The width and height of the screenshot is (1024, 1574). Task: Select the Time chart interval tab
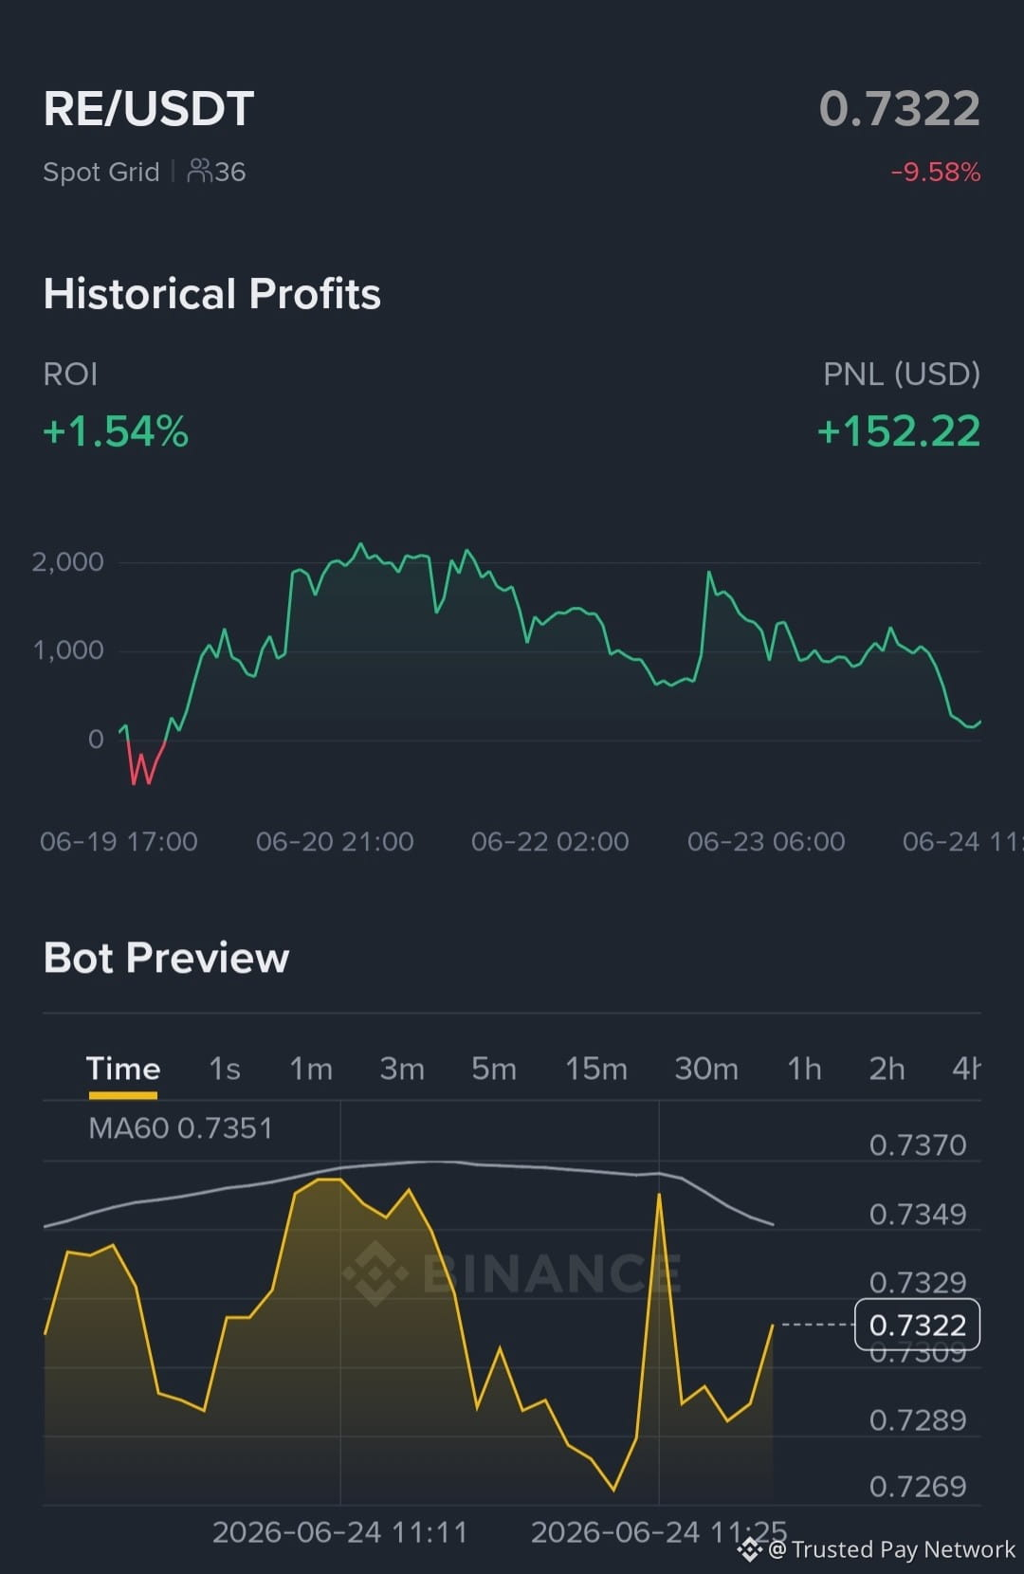123,1069
